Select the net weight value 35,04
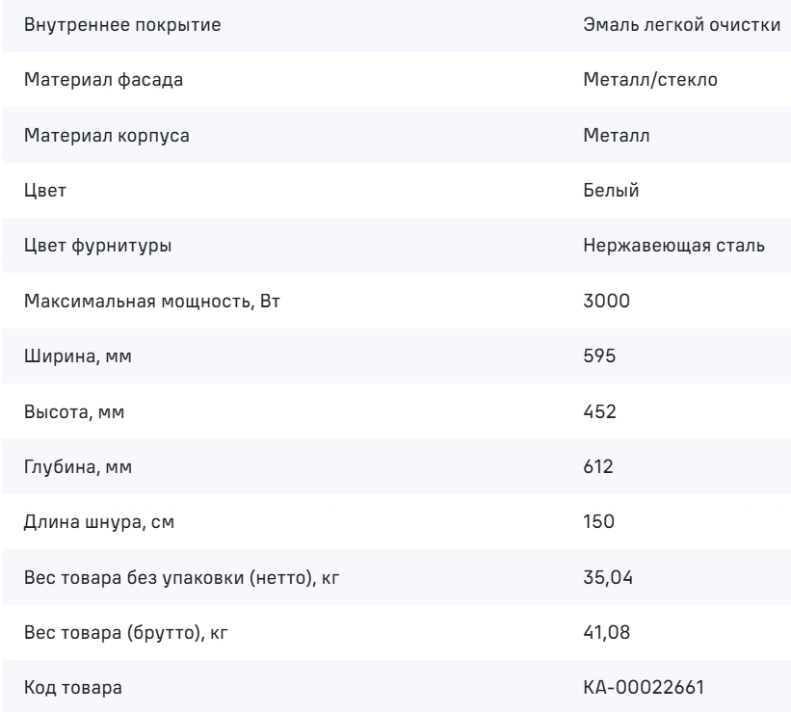The image size is (791, 712). pyautogui.click(x=606, y=578)
